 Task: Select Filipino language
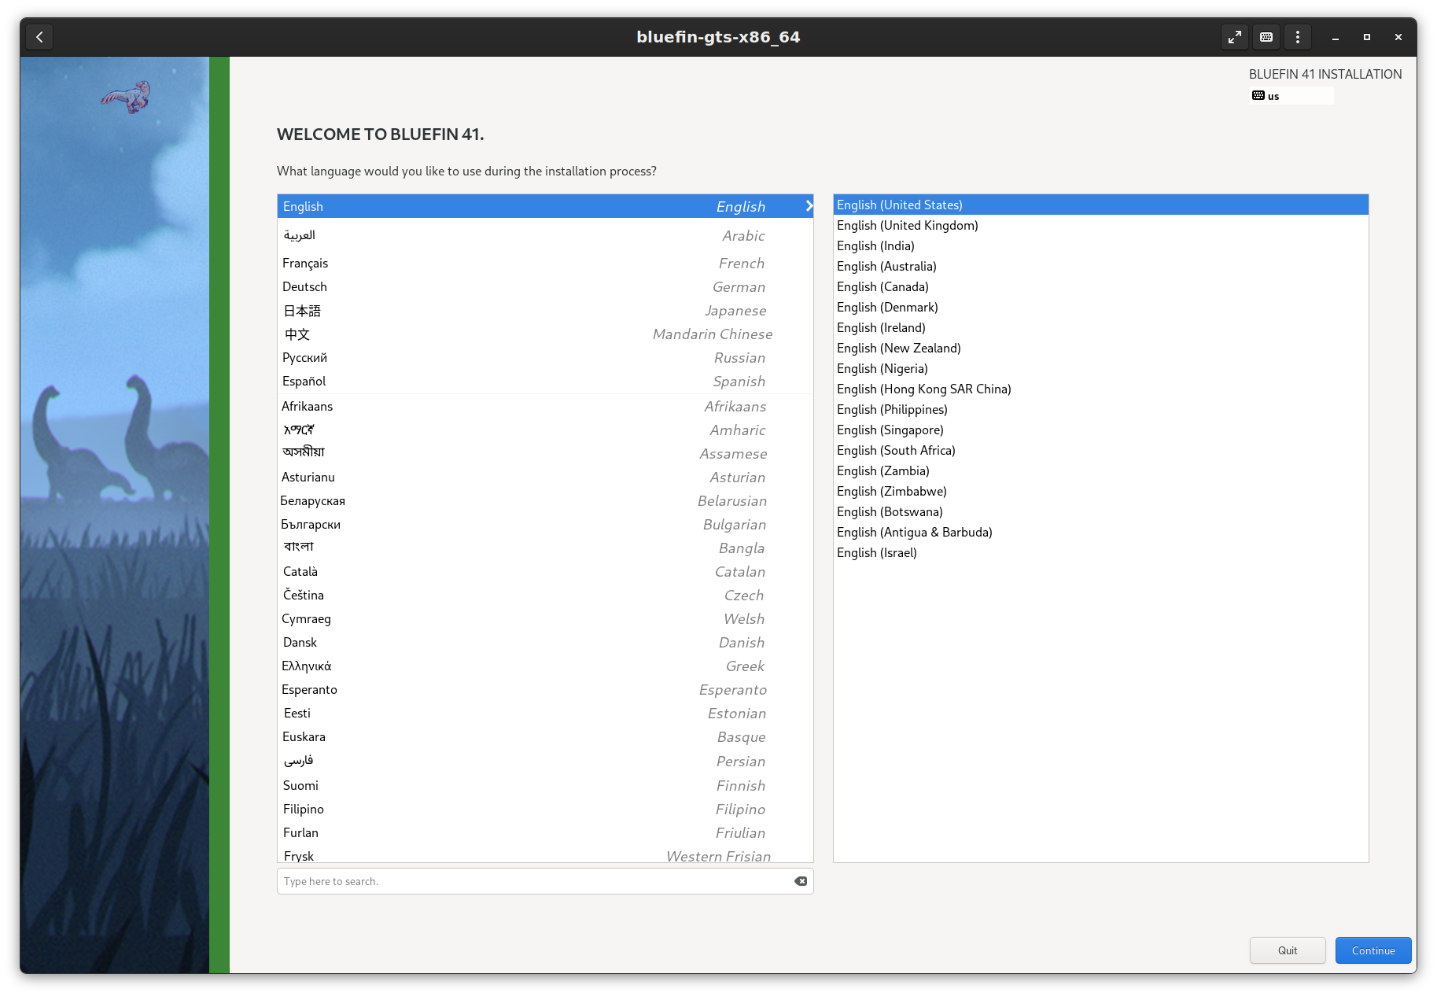(x=545, y=809)
